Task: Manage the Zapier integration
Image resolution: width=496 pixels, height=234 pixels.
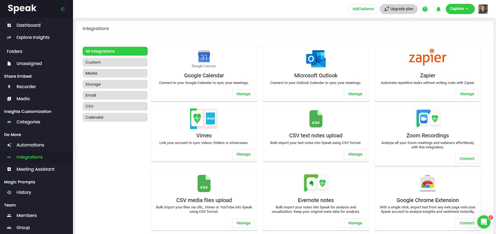Action: [x=467, y=94]
